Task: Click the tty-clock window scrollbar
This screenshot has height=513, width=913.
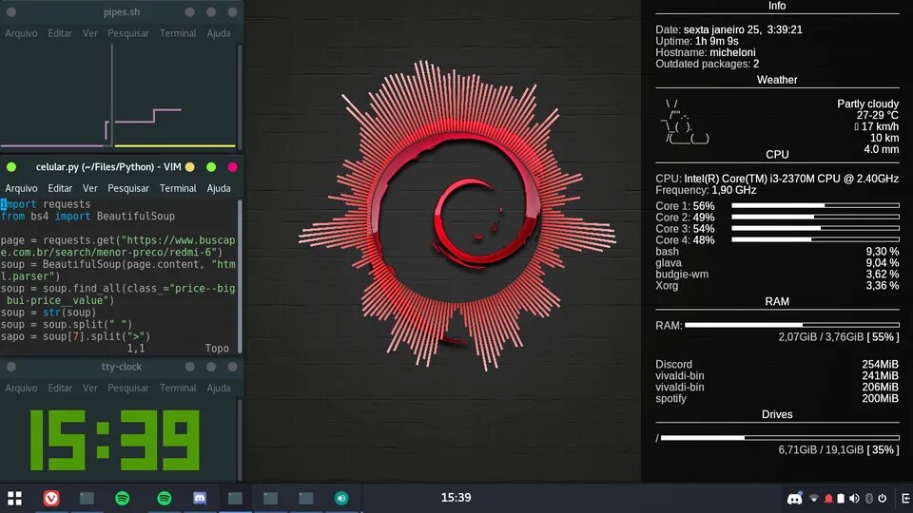Action: click(x=240, y=439)
